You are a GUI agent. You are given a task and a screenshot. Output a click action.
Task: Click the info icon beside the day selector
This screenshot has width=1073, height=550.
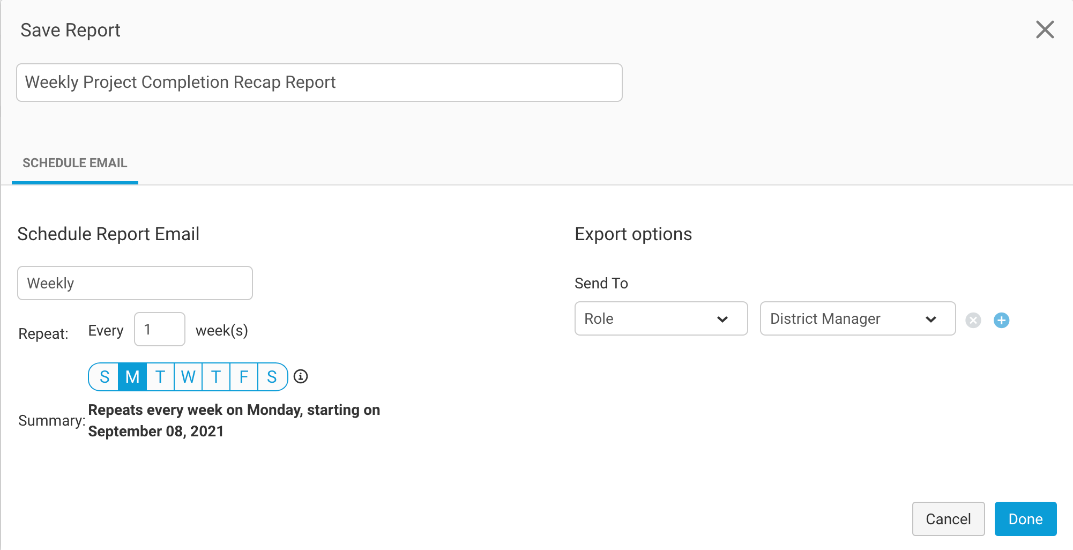301,377
